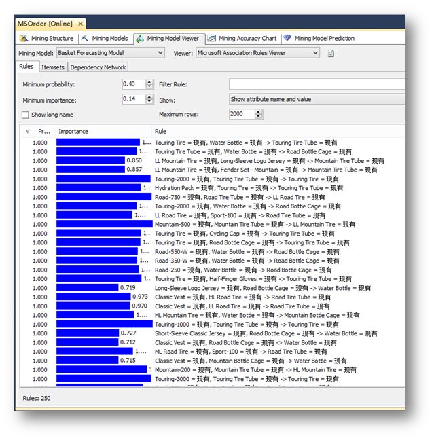Select the Road-250, Water Bottle rule
Viewport: 434px width, 440px height.
[243, 270]
